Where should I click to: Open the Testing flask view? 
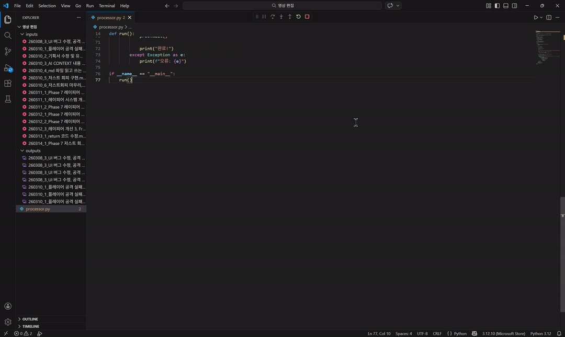tap(7, 99)
